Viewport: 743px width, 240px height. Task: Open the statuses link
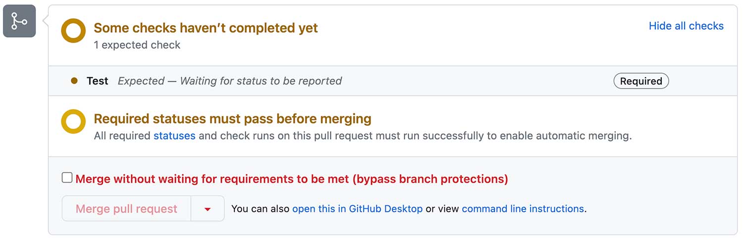174,136
